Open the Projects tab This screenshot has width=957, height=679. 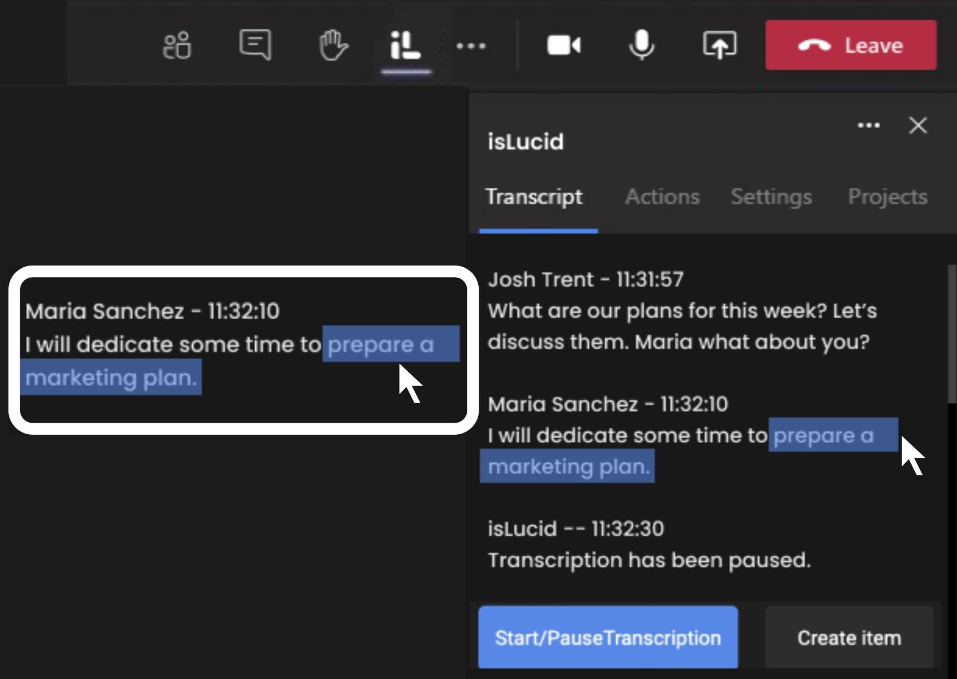(x=887, y=197)
